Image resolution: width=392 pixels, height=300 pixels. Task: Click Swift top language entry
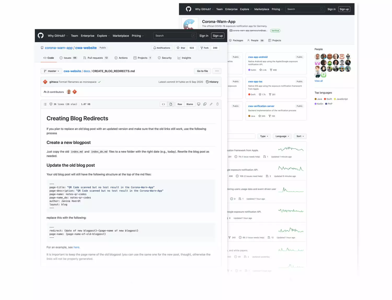pos(328,99)
